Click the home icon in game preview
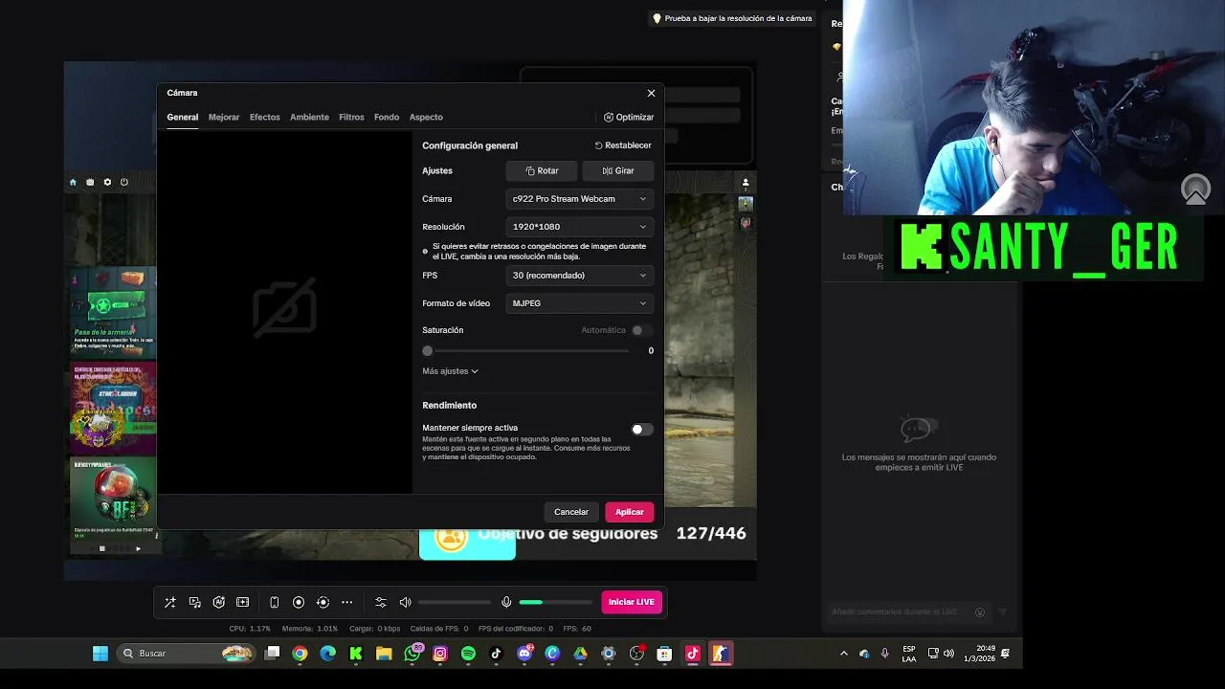This screenshot has width=1225, height=689. click(73, 182)
